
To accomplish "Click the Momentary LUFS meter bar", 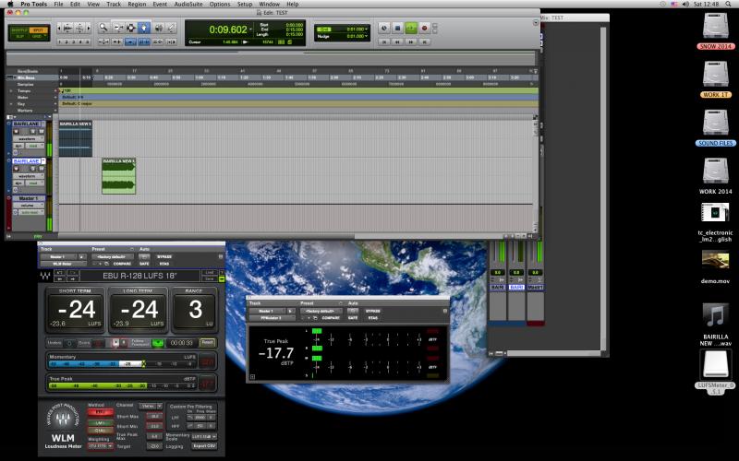I will tap(120, 363).
